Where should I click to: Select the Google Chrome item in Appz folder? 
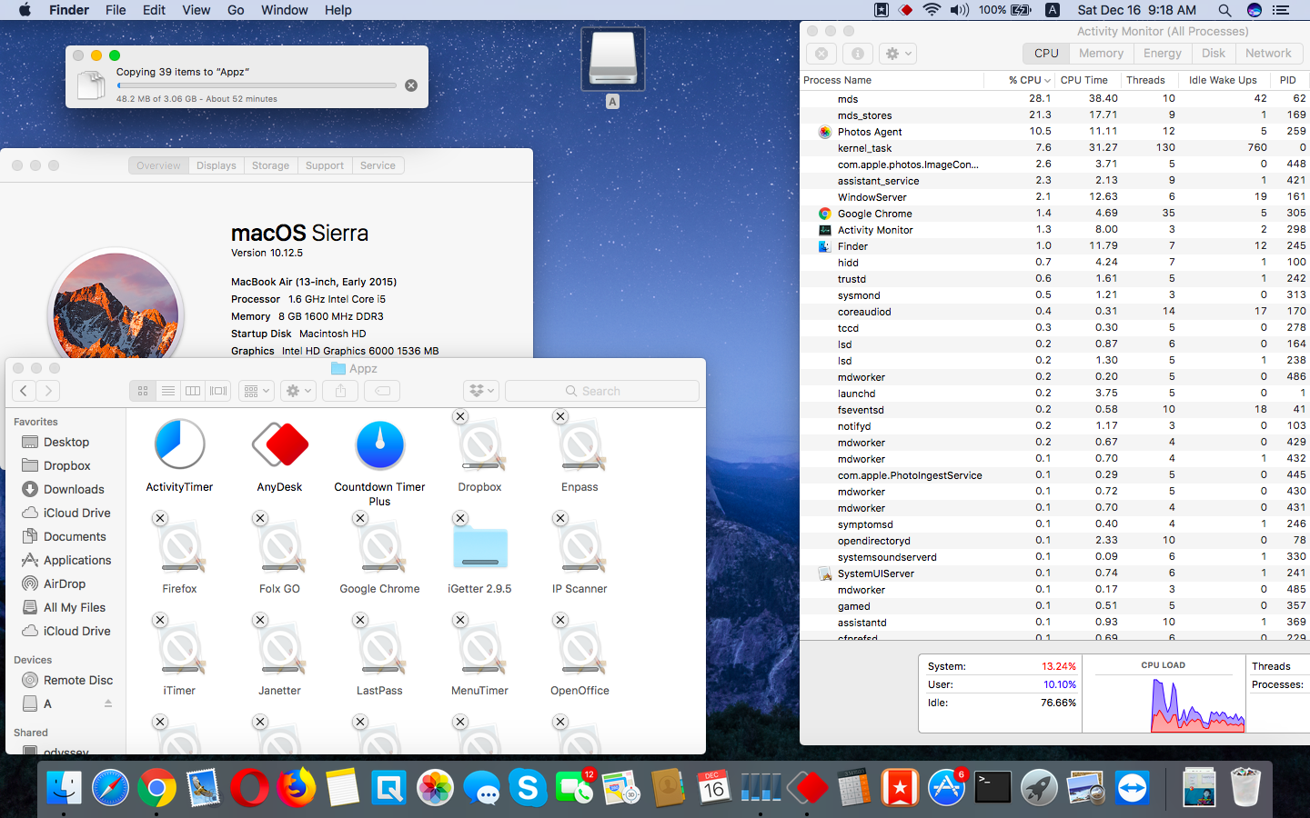click(380, 547)
